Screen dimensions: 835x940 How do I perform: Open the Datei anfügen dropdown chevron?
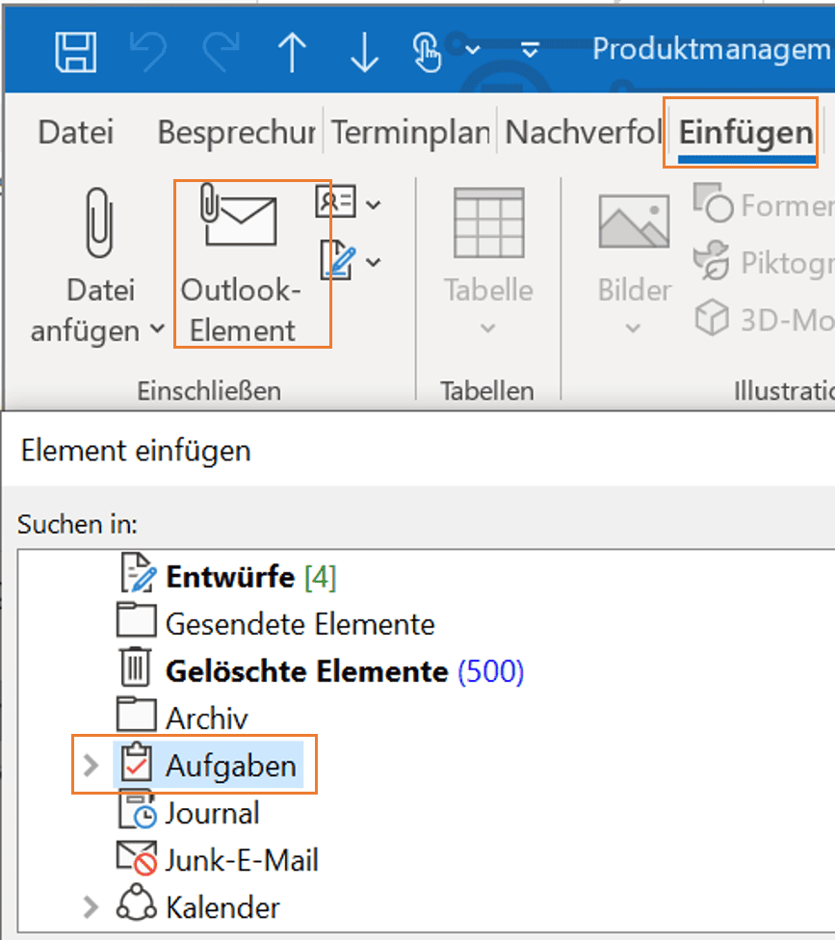(157, 328)
